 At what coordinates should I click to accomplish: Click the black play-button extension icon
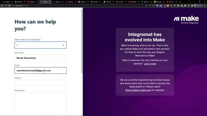click(x=154, y=6)
